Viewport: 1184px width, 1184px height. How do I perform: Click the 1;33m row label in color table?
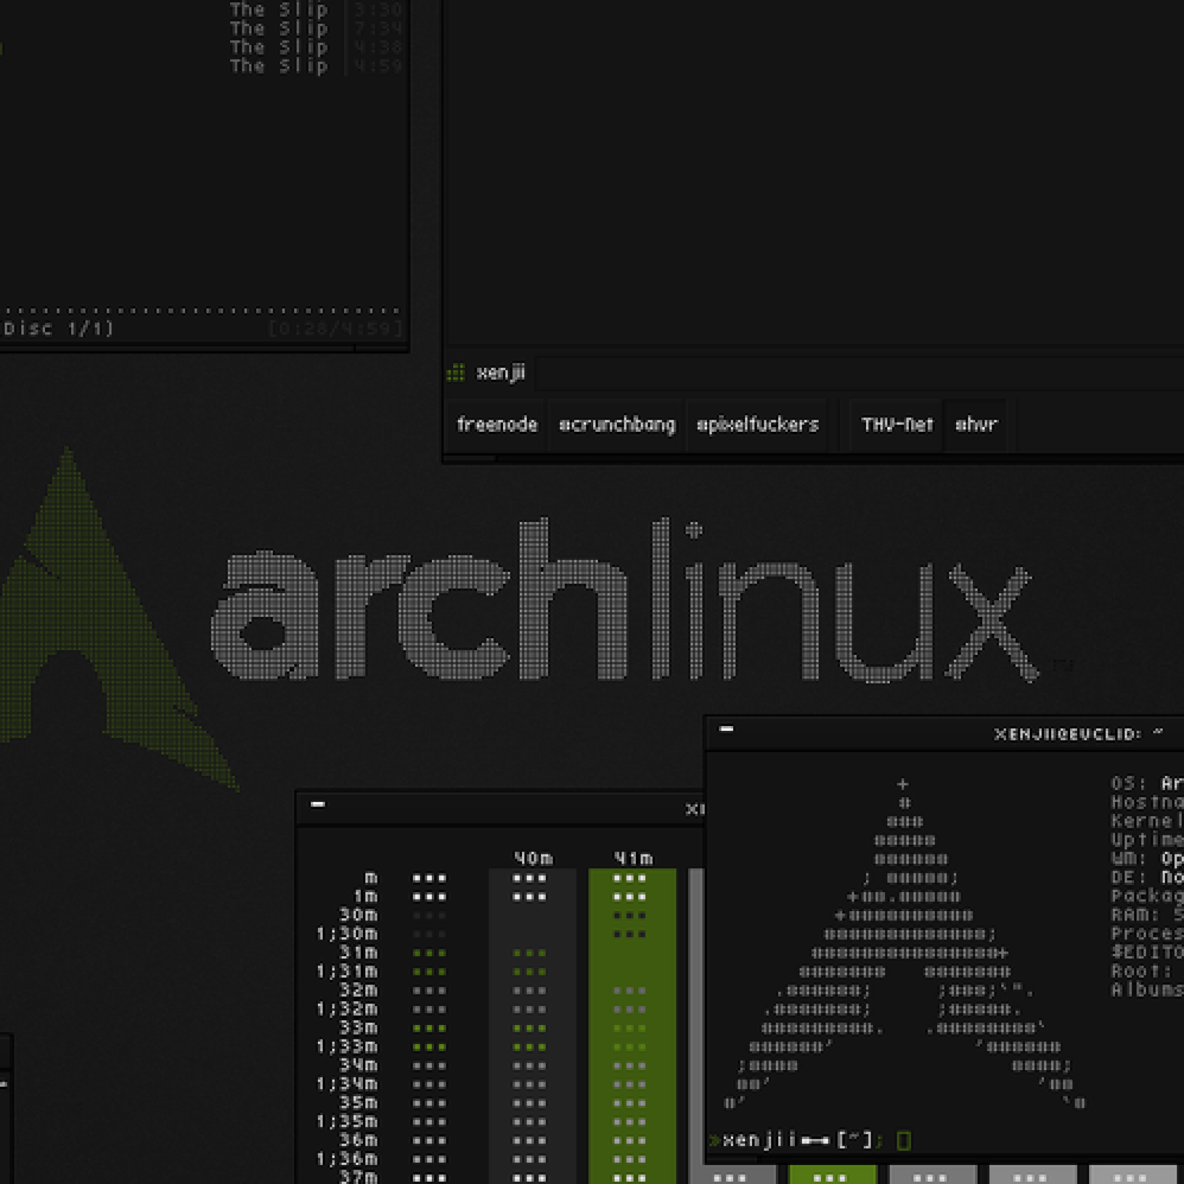tap(347, 1046)
